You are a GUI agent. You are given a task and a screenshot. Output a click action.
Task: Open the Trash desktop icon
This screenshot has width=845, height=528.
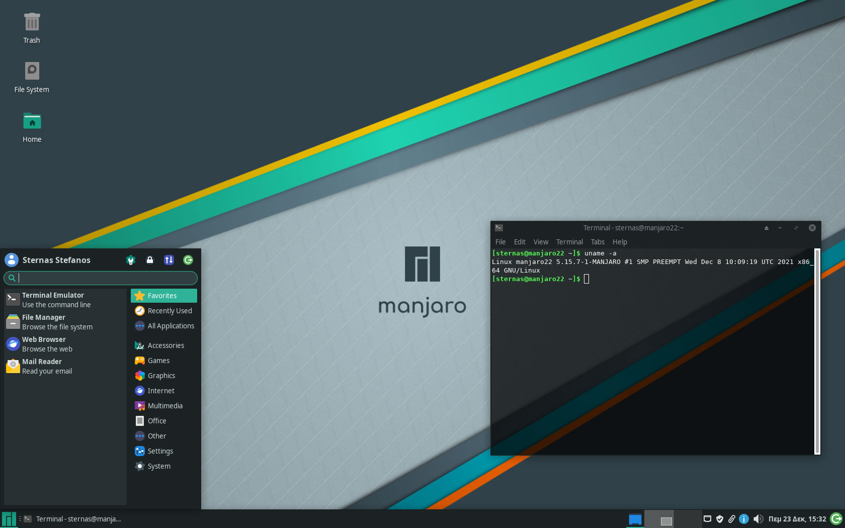32,28
